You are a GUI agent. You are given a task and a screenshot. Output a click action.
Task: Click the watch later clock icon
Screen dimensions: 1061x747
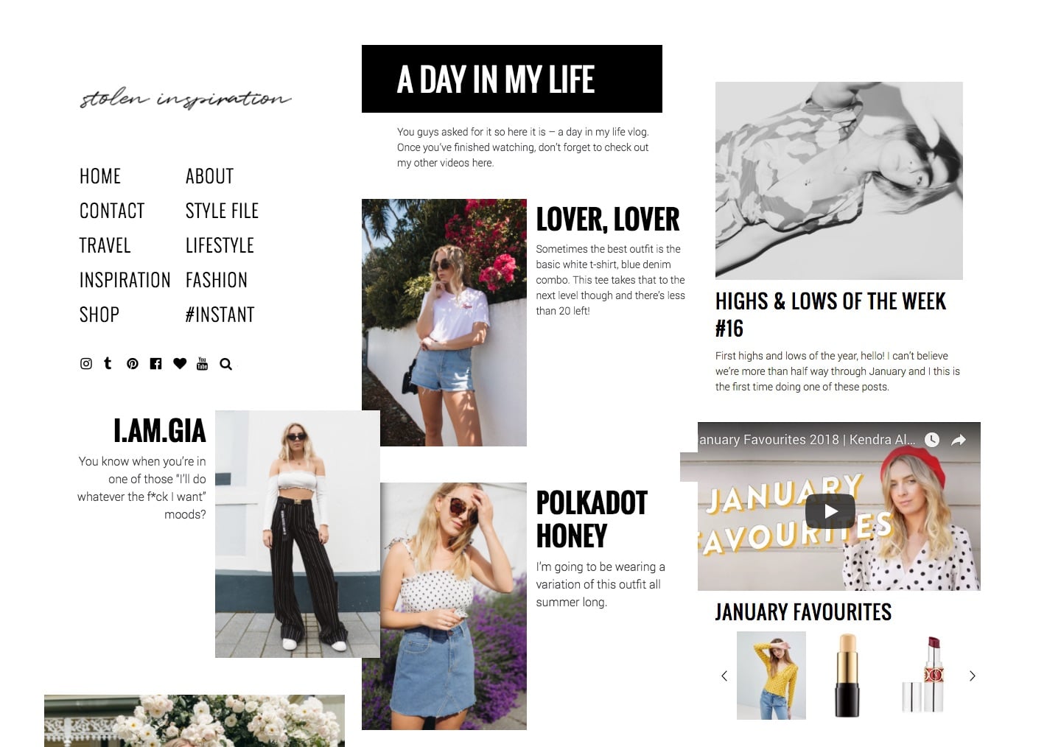(x=932, y=440)
